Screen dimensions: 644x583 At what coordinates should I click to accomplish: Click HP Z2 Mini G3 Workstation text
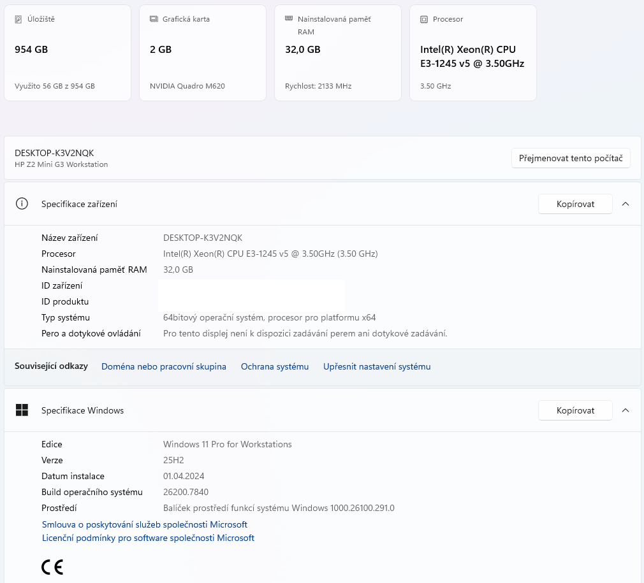click(61, 164)
